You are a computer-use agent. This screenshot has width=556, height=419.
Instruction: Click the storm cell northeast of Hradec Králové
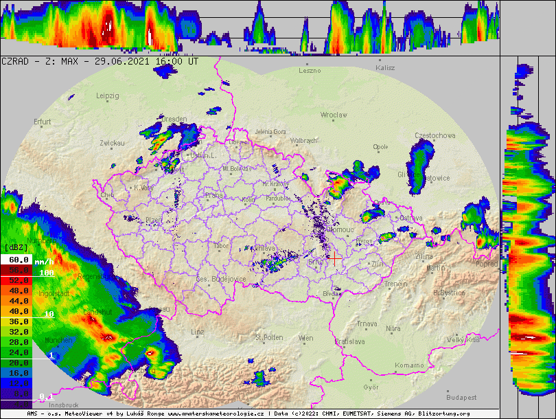tap(338, 185)
